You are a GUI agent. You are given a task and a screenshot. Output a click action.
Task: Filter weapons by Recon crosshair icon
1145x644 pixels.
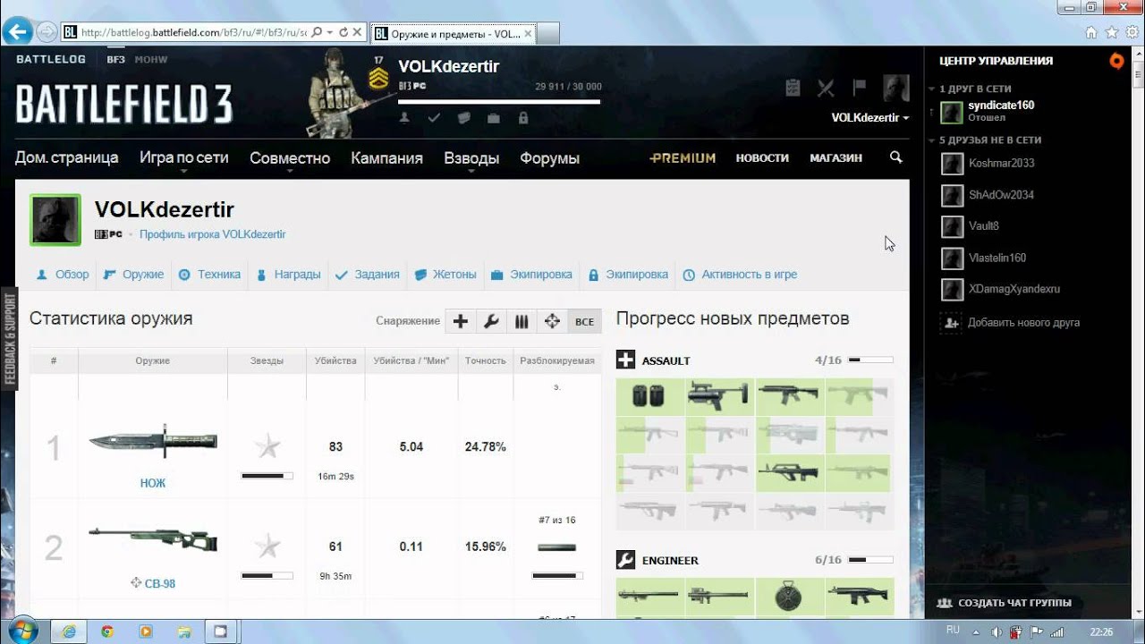[x=552, y=321]
